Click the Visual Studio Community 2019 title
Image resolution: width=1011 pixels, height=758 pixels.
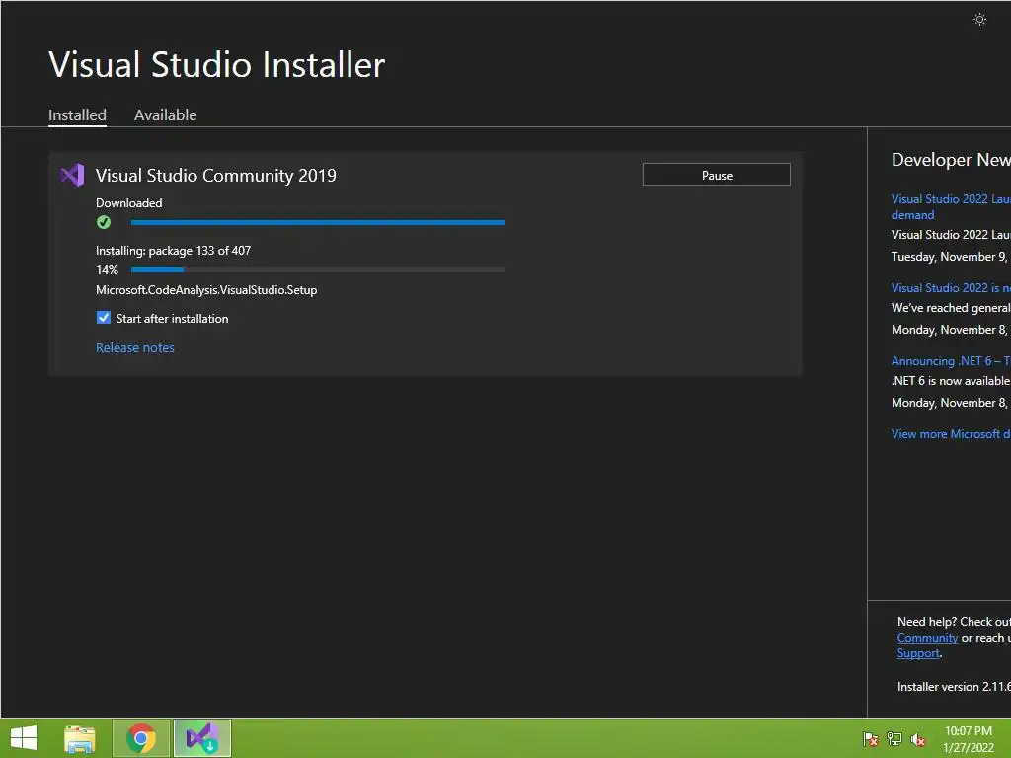(x=216, y=176)
